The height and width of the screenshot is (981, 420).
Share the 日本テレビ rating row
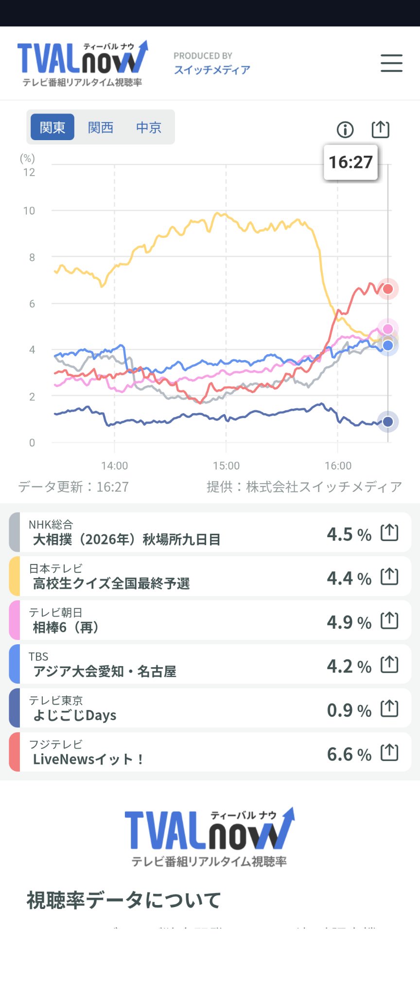(389, 577)
